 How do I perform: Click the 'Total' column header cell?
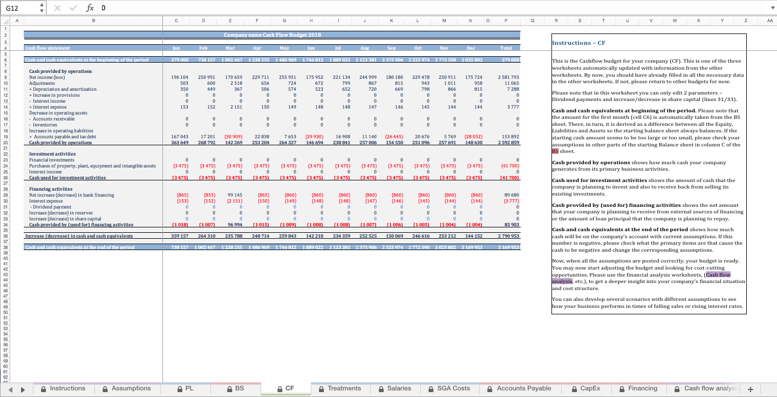[x=506, y=48]
